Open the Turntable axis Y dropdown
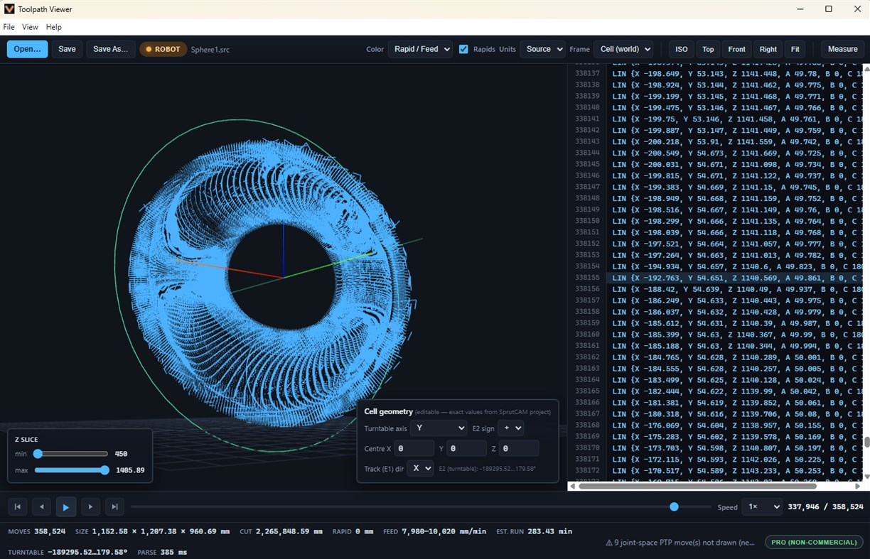Image resolution: width=870 pixels, height=559 pixels. tap(438, 428)
